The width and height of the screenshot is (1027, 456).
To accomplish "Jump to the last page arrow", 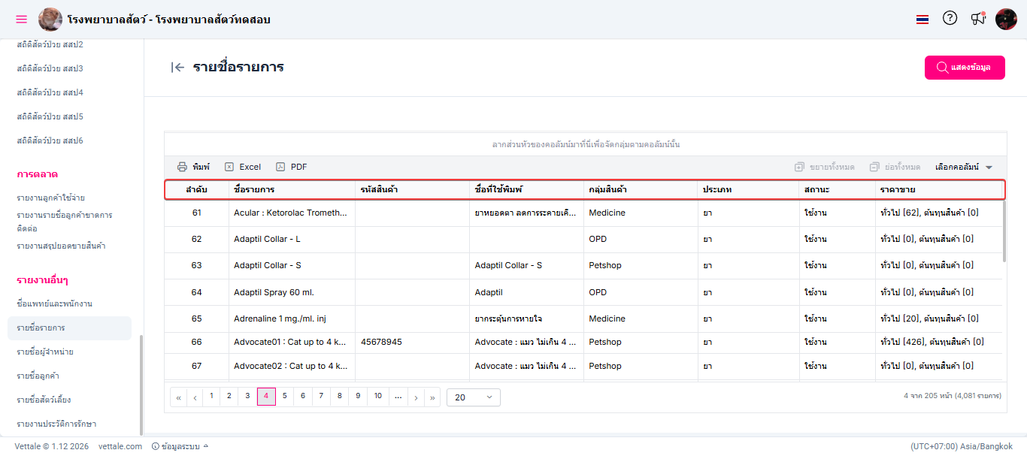I will [x=433, y=397].
